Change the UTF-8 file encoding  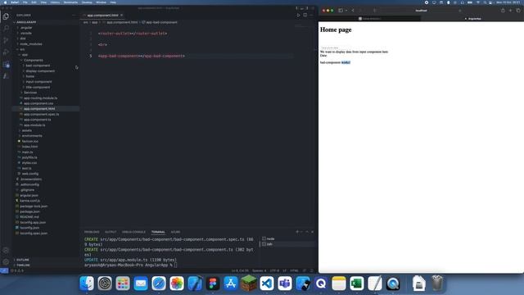click(x=274, y=270)
